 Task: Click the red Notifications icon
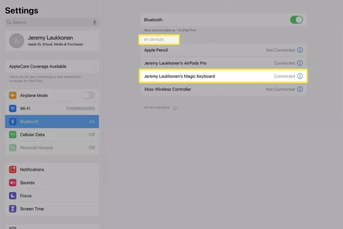coord(13,169)
